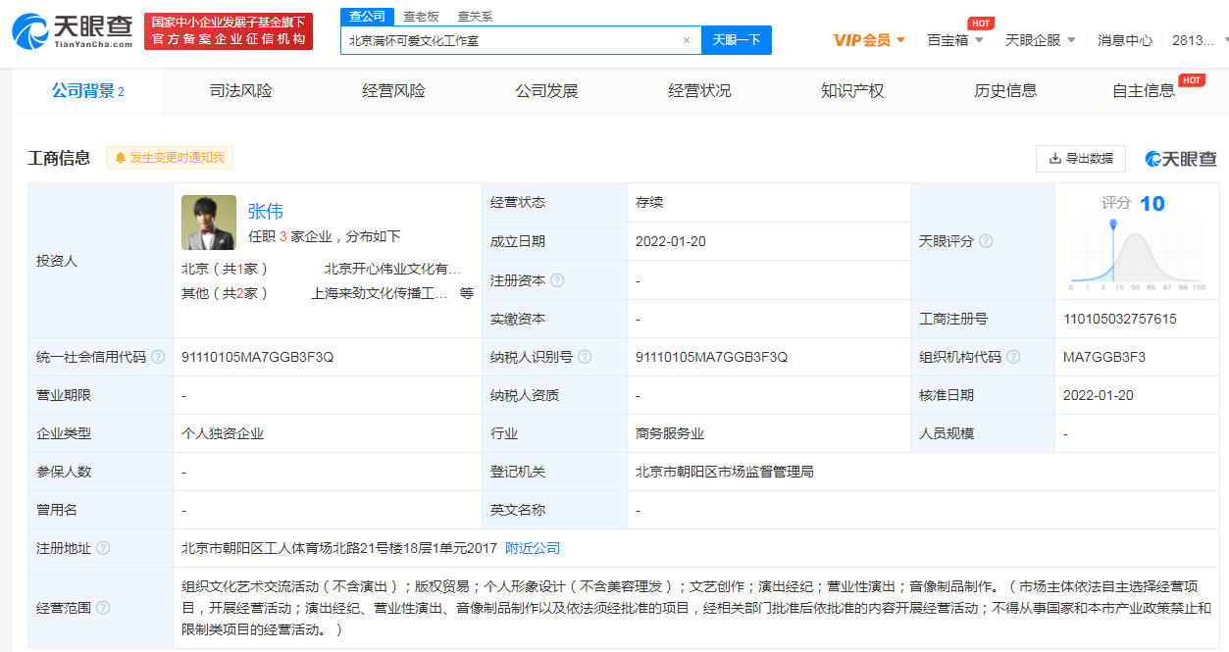This screenshot has height=652, width=1229.
Task: Select 工商注册号 value 110105032757615
Action: 1120,319
